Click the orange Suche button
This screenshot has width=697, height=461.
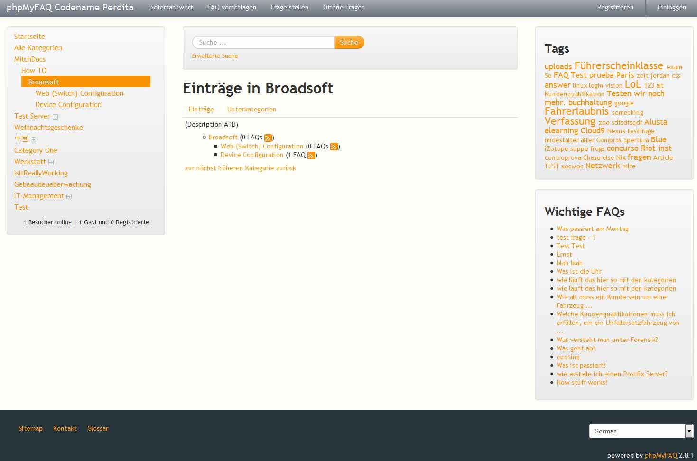tap(349, 42)
